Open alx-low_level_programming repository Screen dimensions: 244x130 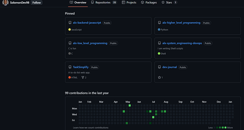click(90, 43)
